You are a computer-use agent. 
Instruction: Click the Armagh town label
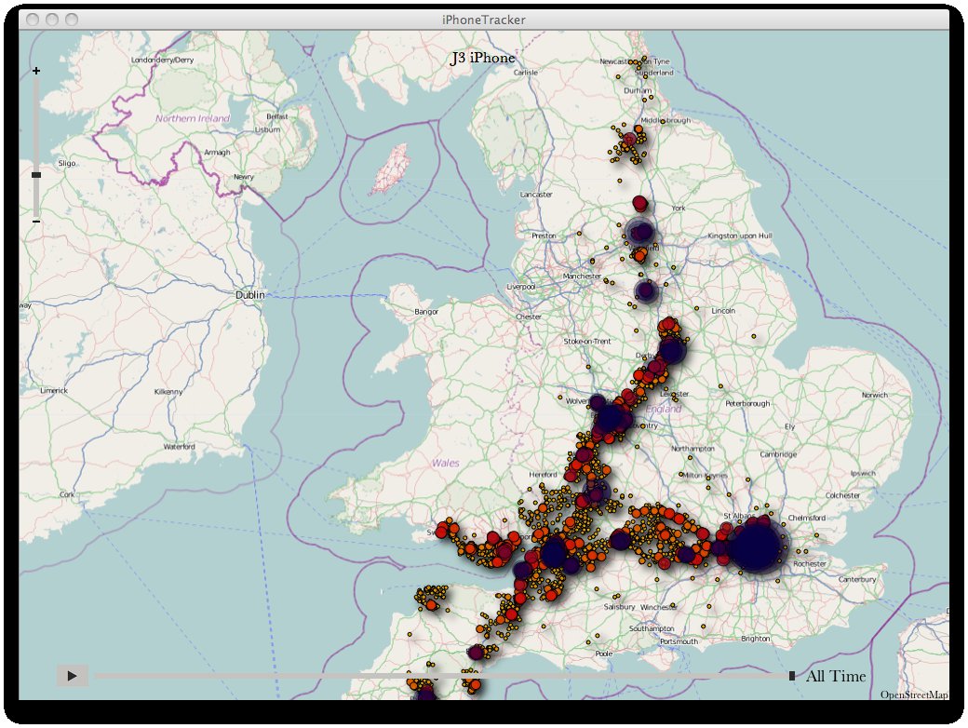point(217,152)
